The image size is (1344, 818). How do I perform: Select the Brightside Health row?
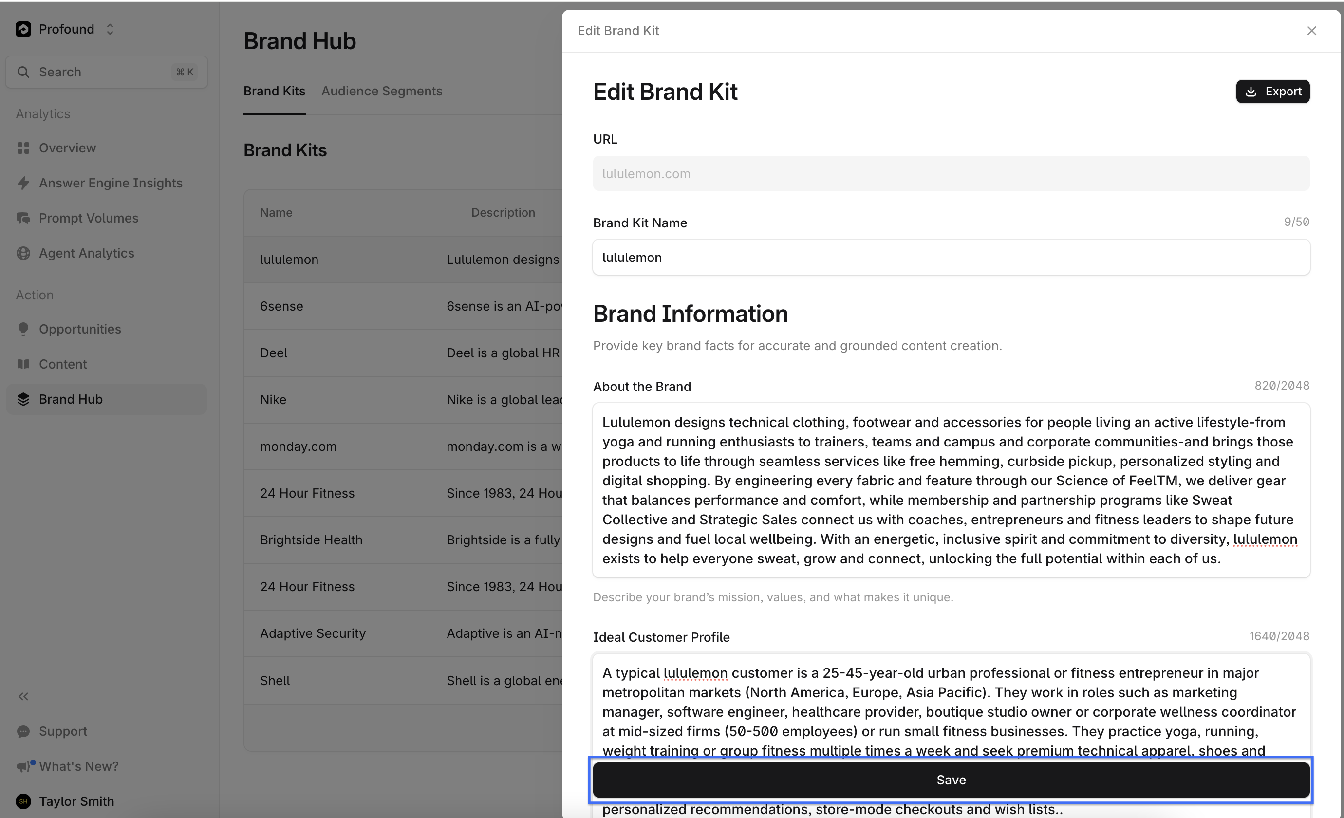[403, 540]
